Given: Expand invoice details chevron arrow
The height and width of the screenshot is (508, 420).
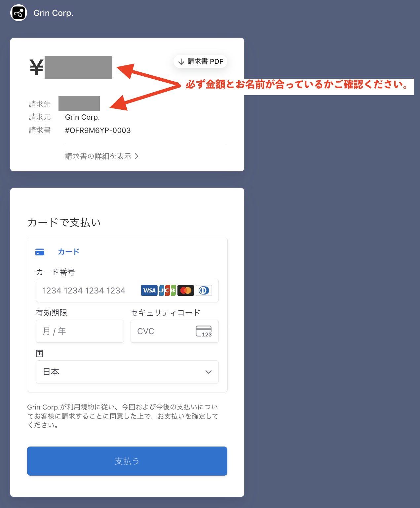Looking at the screenshot, I should click(136, 156).
